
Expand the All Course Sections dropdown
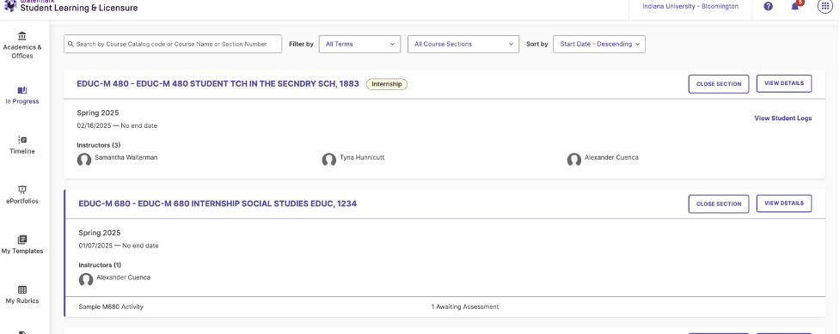coord(463,44)
